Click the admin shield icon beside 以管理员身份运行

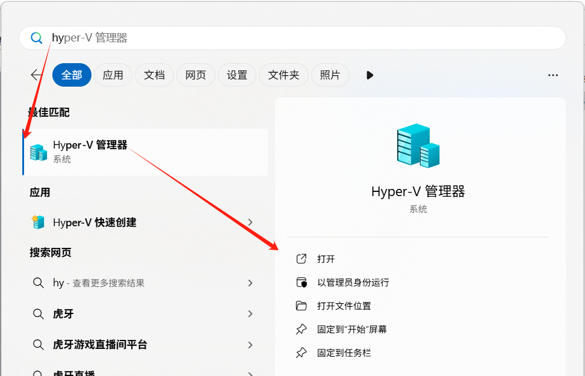coord(302,282)
